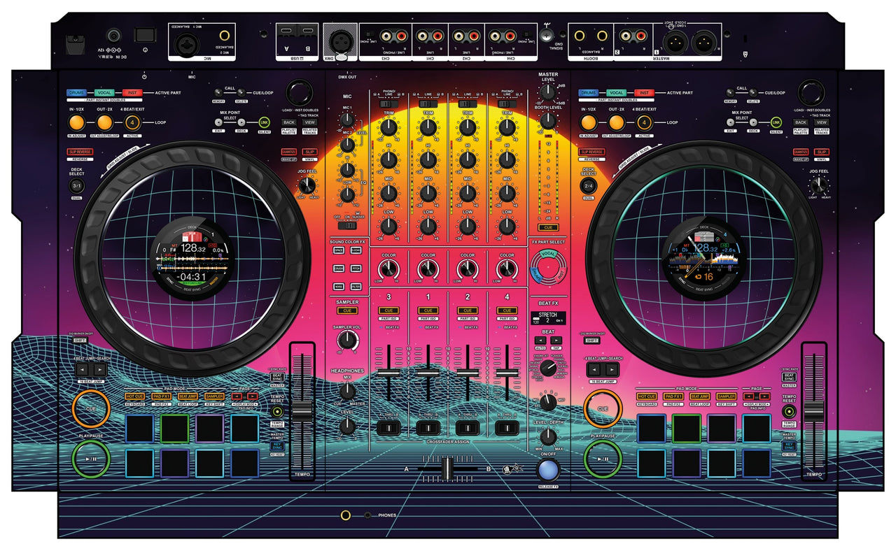896x544 pixels.
Task: Click left deck CALL previous cue arrow
Action: pos(218,92)
